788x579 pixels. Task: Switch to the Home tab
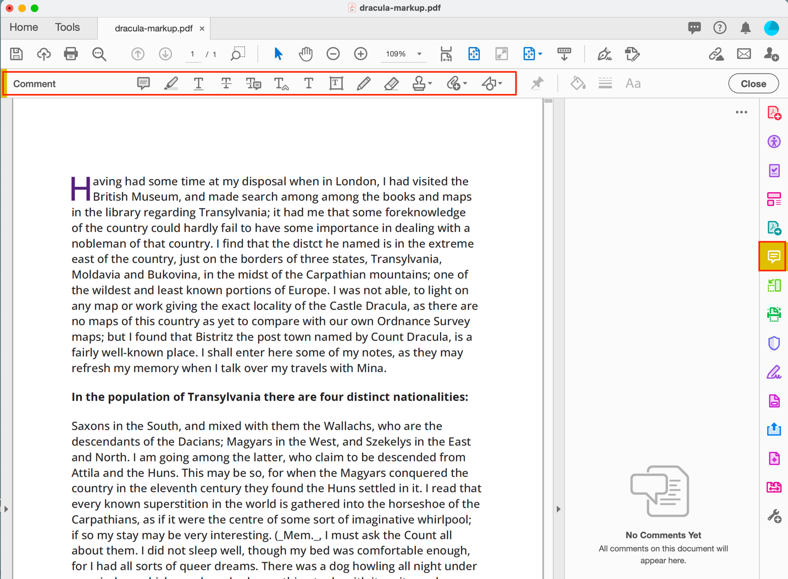(24, 27)
